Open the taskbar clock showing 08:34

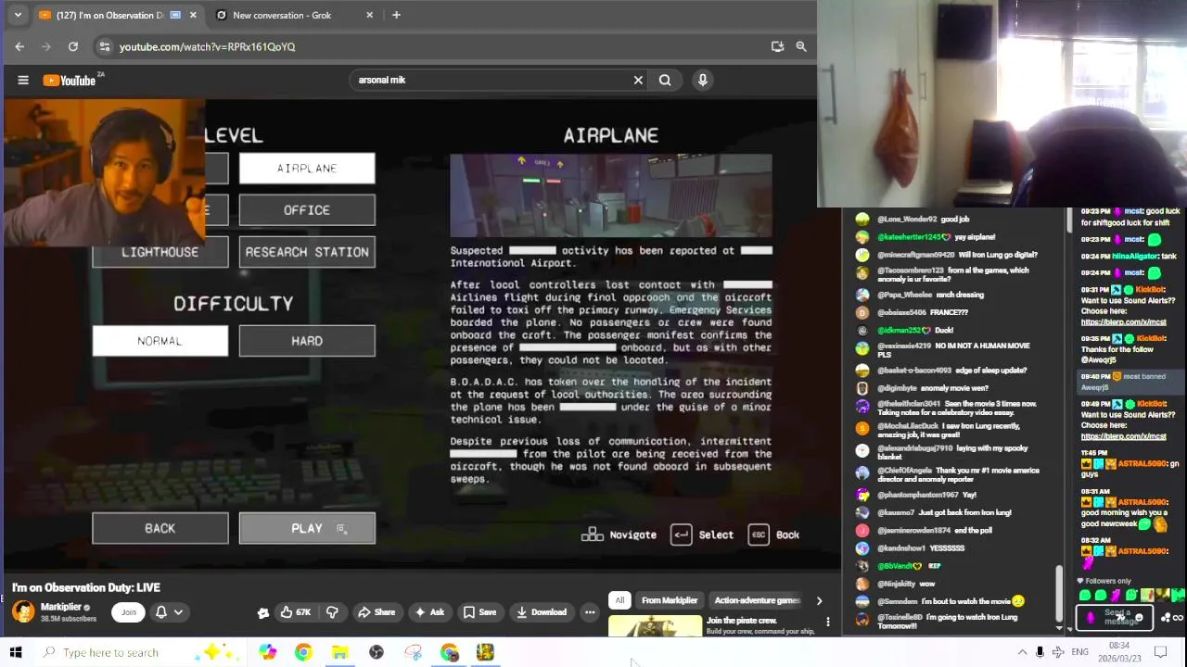click(1119, 652)
